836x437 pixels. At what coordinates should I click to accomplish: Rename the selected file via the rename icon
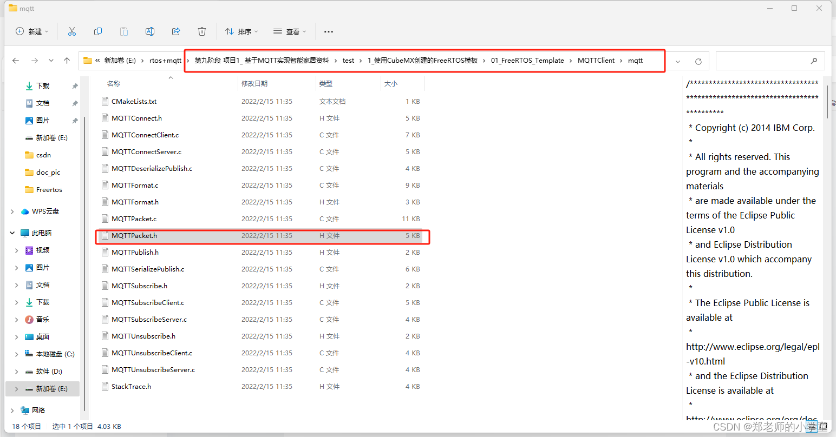click(150, 31)
